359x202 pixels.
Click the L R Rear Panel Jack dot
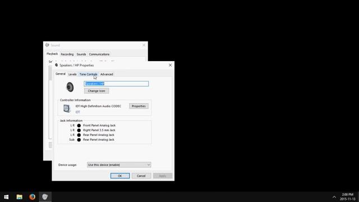coord(79,135)
